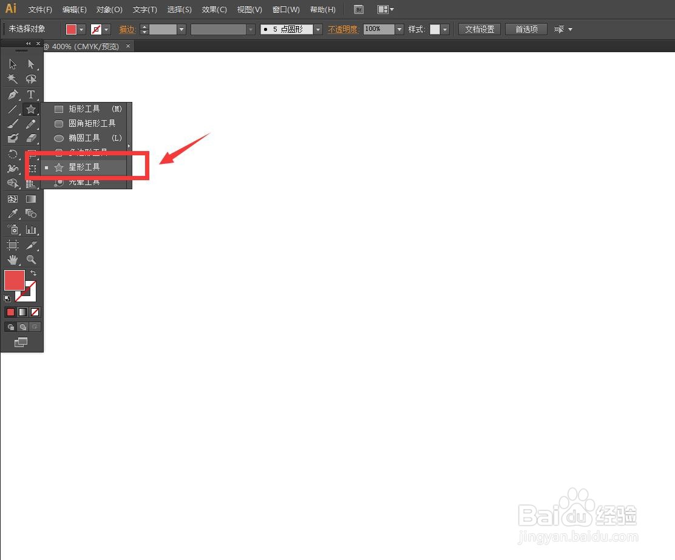Image resolution: width=675 pixels, height=560 pixels.
Task: Open the 5 点圆形 brush definition dropdown
Action: [318, 29]
